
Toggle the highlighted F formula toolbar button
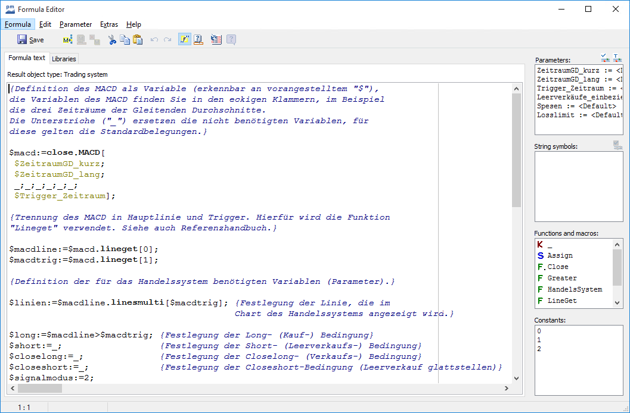[x=184, y=40]
